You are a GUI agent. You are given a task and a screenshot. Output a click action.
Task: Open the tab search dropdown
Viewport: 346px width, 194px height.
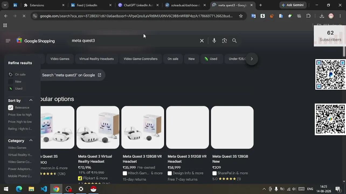pos(5,5)
